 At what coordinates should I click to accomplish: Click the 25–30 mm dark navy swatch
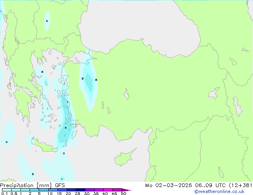click(x=81, y=190)
